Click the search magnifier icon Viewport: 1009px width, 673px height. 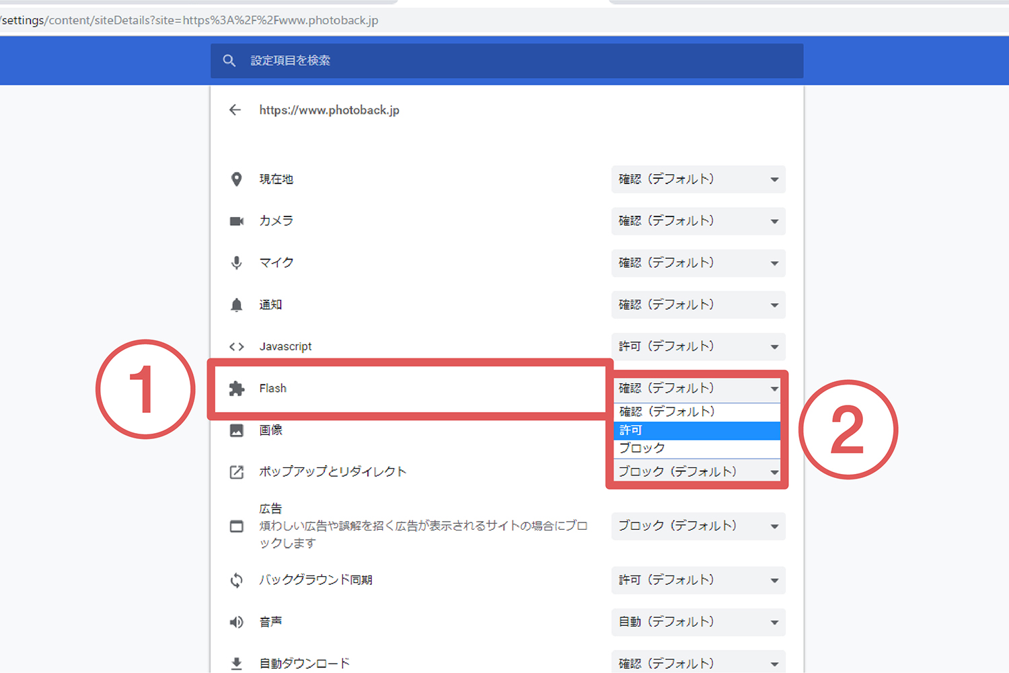tap(229, 61)
